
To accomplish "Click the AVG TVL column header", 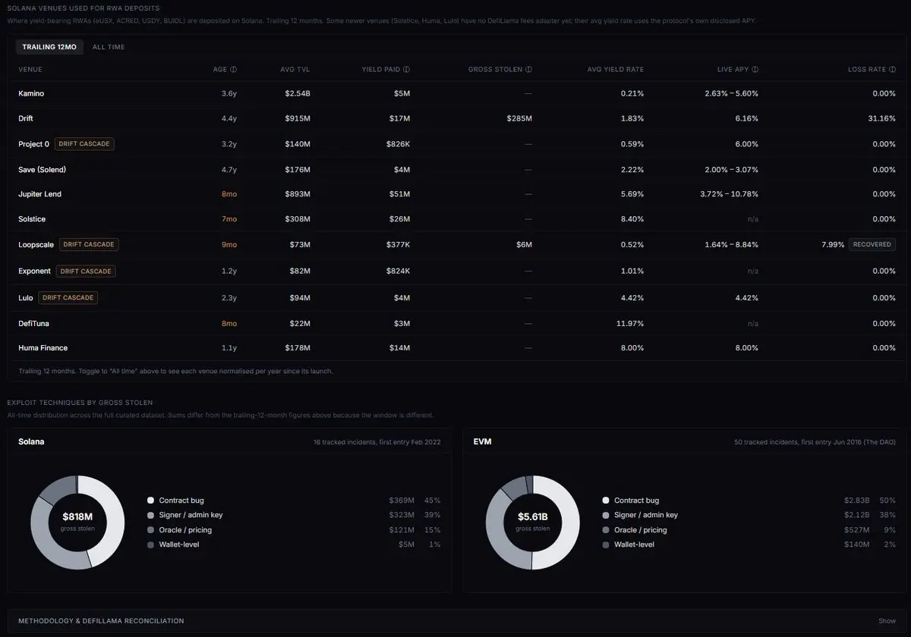I will click(x=295, y=69).
